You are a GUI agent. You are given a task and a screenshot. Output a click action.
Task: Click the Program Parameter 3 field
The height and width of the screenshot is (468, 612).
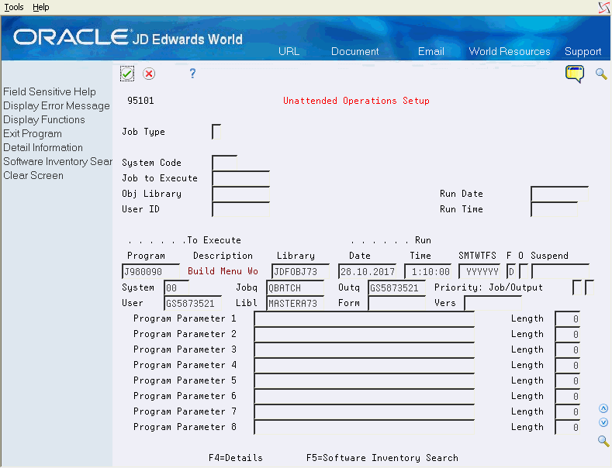click(364, 349)
